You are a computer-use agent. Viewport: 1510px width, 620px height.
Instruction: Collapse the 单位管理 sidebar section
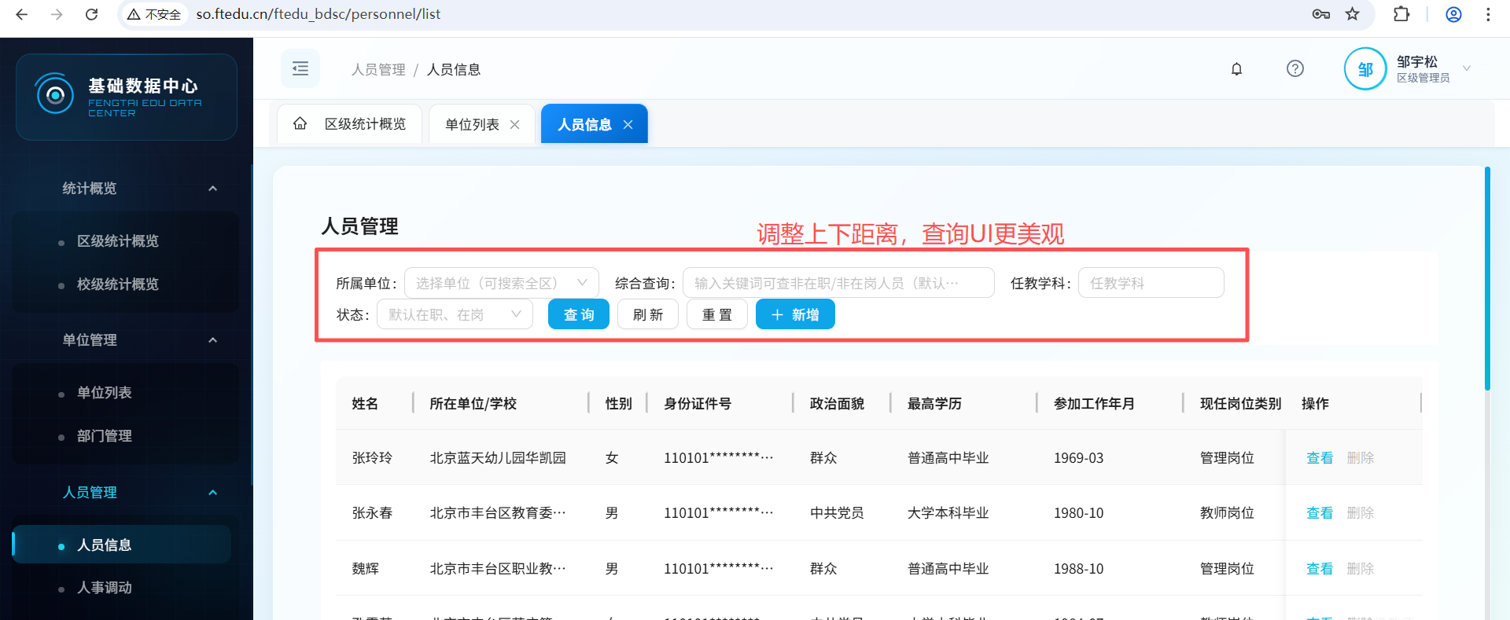coord(212,340)
